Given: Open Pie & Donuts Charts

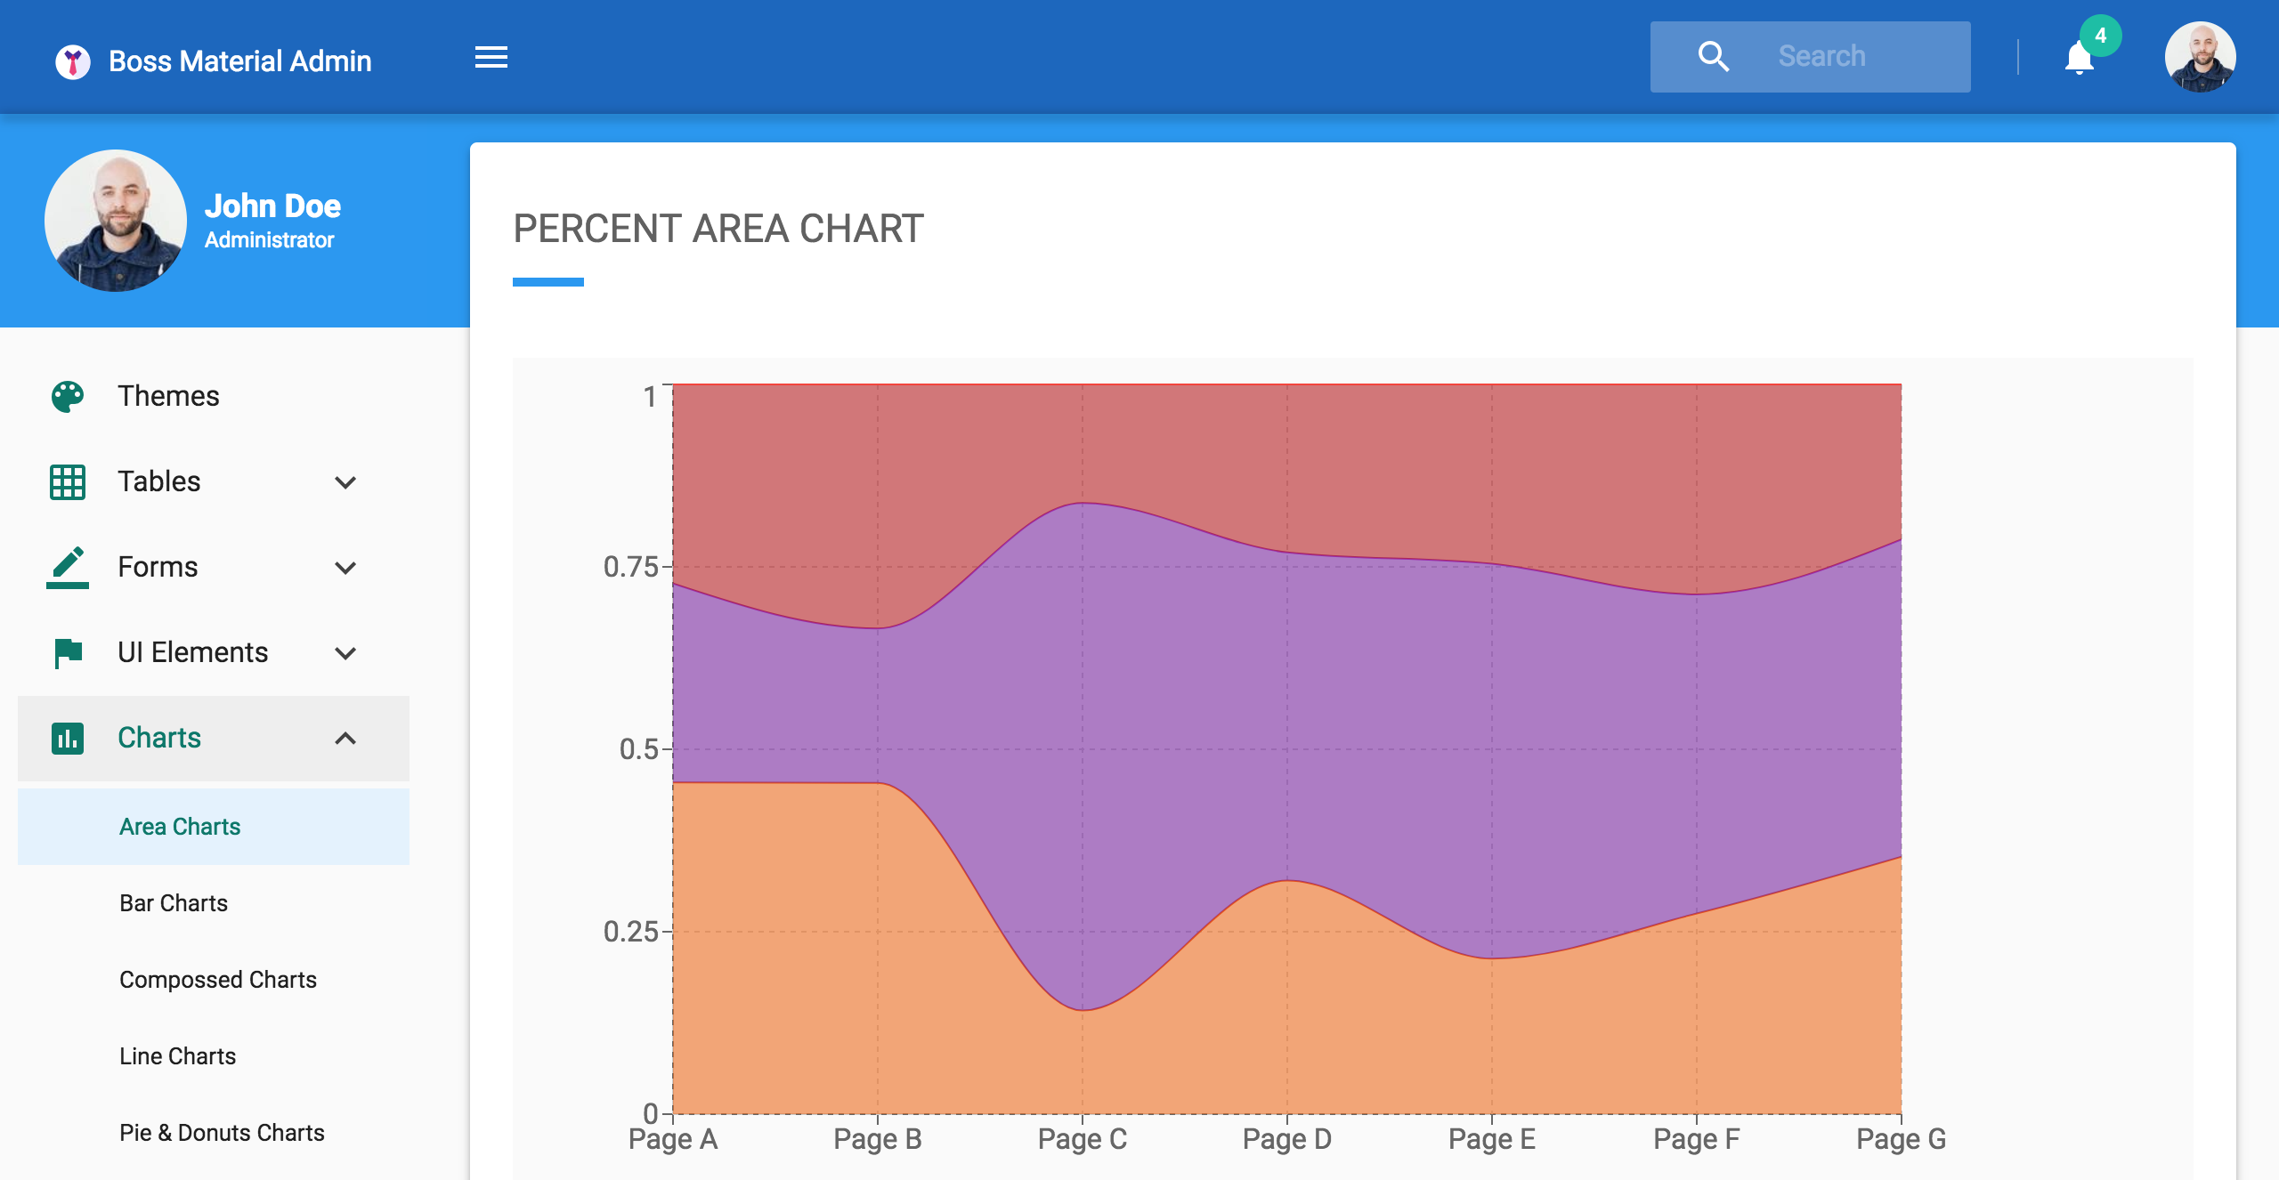Looking at the screenshot, I should (222, 1133).
